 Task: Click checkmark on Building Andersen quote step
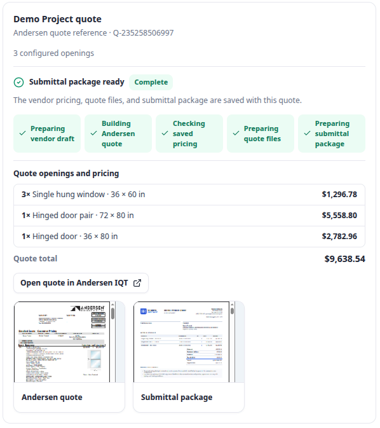(94, 134)
